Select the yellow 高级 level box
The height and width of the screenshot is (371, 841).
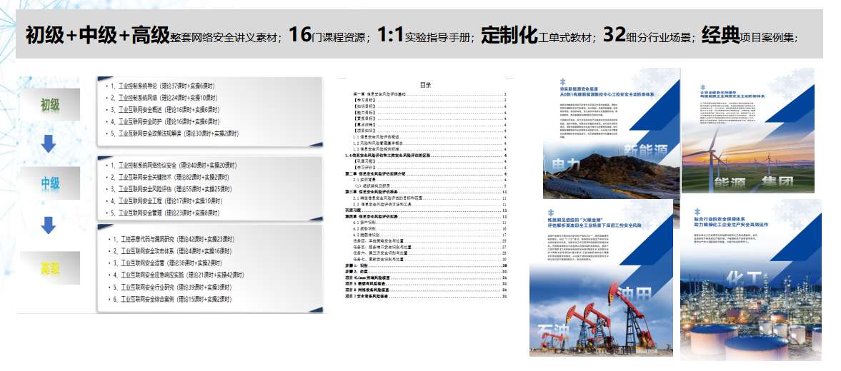coord(50,268)
